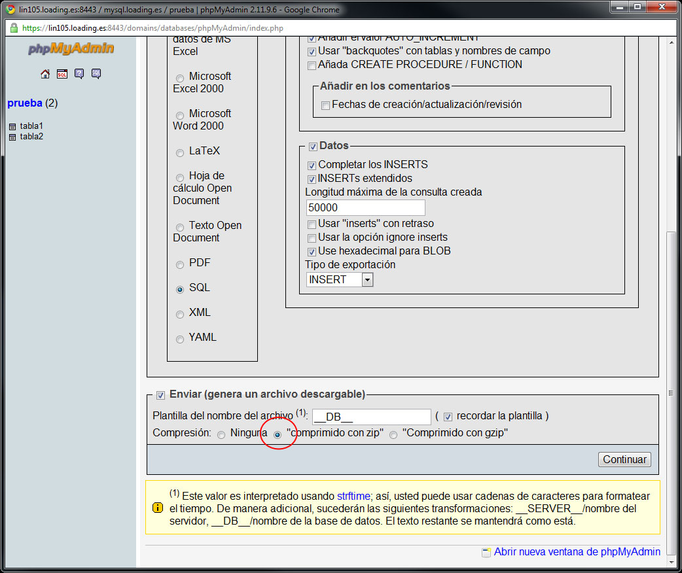Toggle recordar la plantilla checkbox
Image resolution: width=682 pixels, height=573 pixels.
(x=448, y=417)
